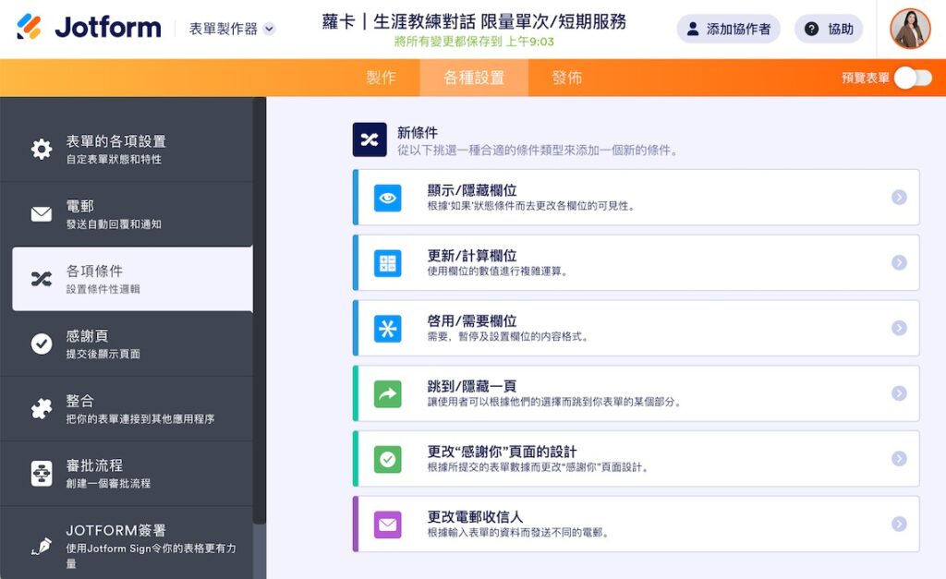The image size is (946, 579).
Task: Click the asterisk icon for 啓用/需要欄位
Action: point(388,328)
